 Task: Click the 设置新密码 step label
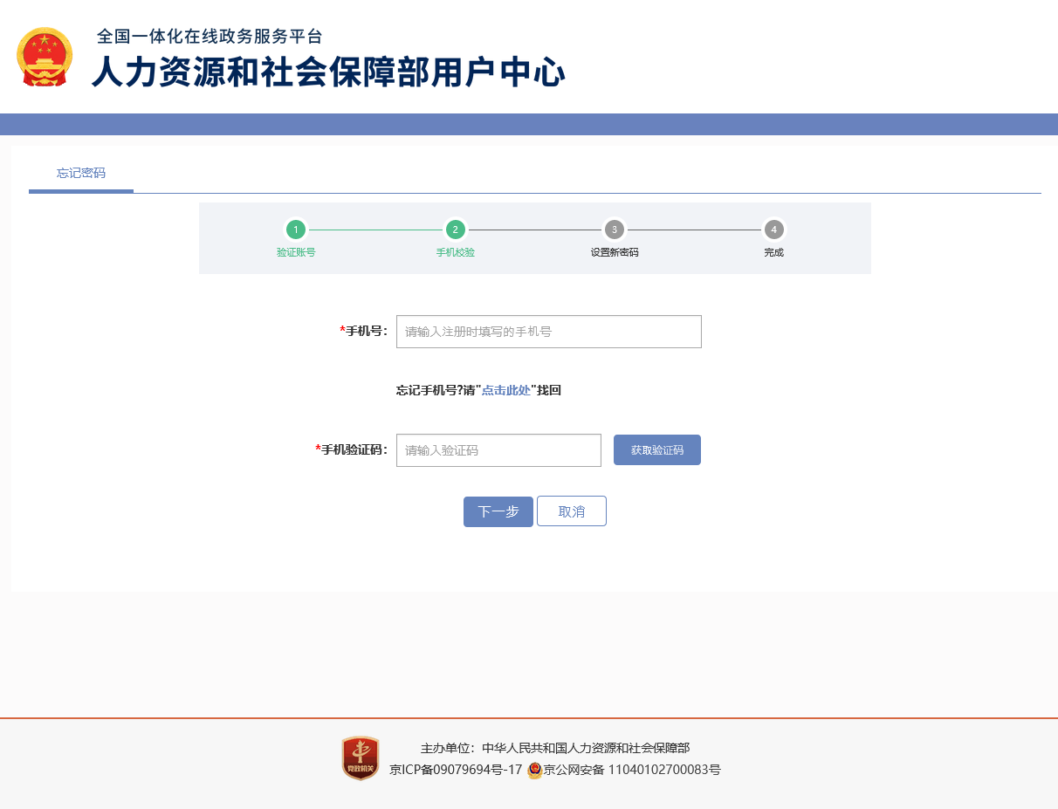[615, 252]
